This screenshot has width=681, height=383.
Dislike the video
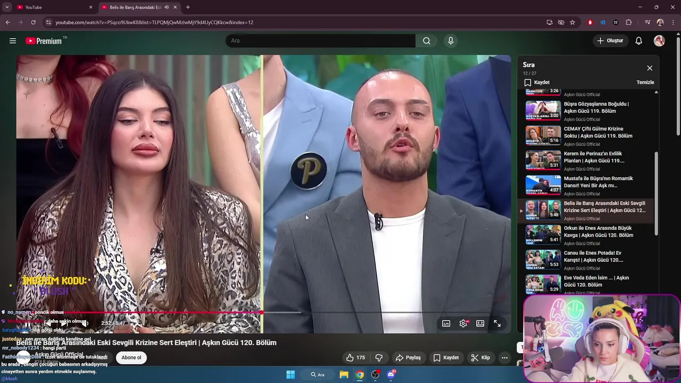pos(379,357)
